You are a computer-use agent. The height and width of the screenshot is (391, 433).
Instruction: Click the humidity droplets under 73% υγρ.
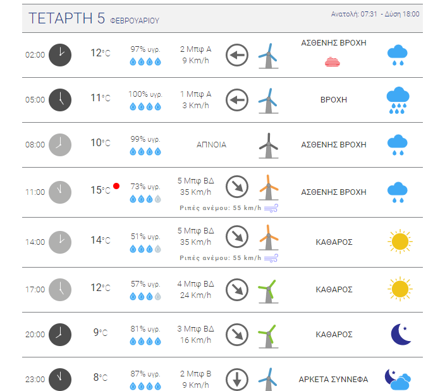145,199
